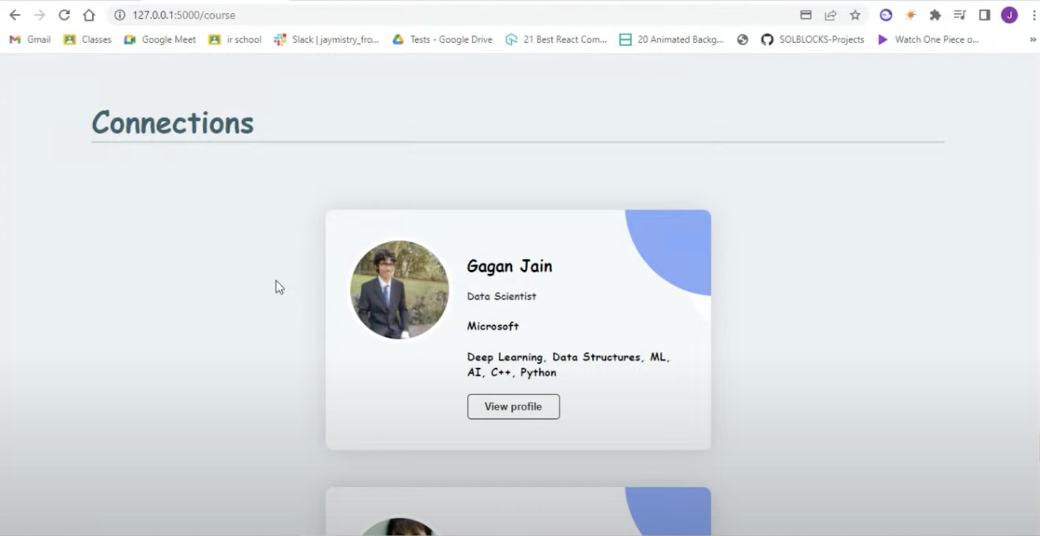
Task: Open the extensions puzzle icon
Action: (935, 15)
